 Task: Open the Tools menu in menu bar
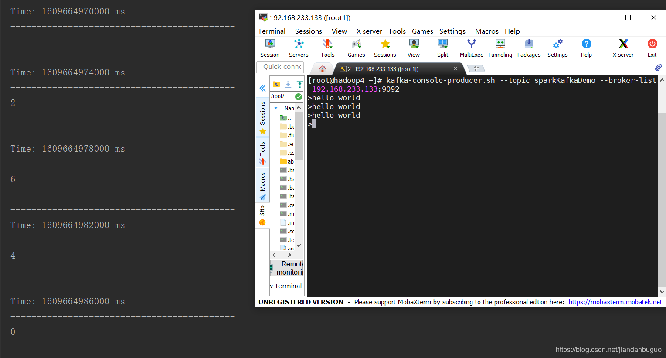(x=397, y=31)
